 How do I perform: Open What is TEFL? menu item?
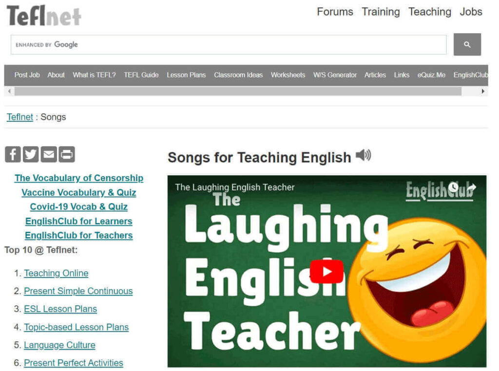tap(94, 75)
